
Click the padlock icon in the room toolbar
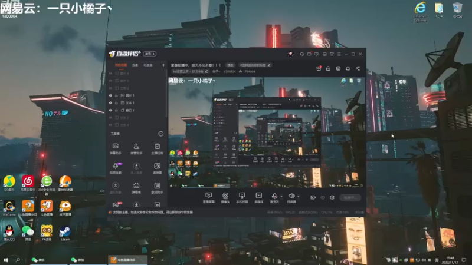click(x=328, y=68)
